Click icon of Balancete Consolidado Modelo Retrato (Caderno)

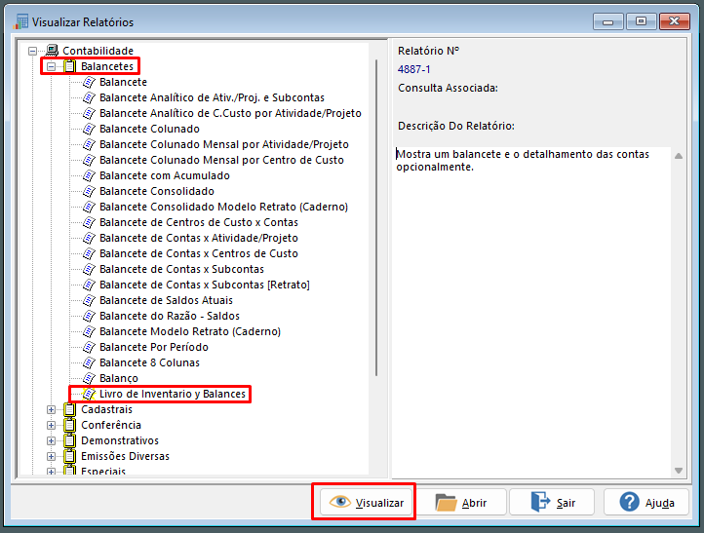(x=90, y=207)
